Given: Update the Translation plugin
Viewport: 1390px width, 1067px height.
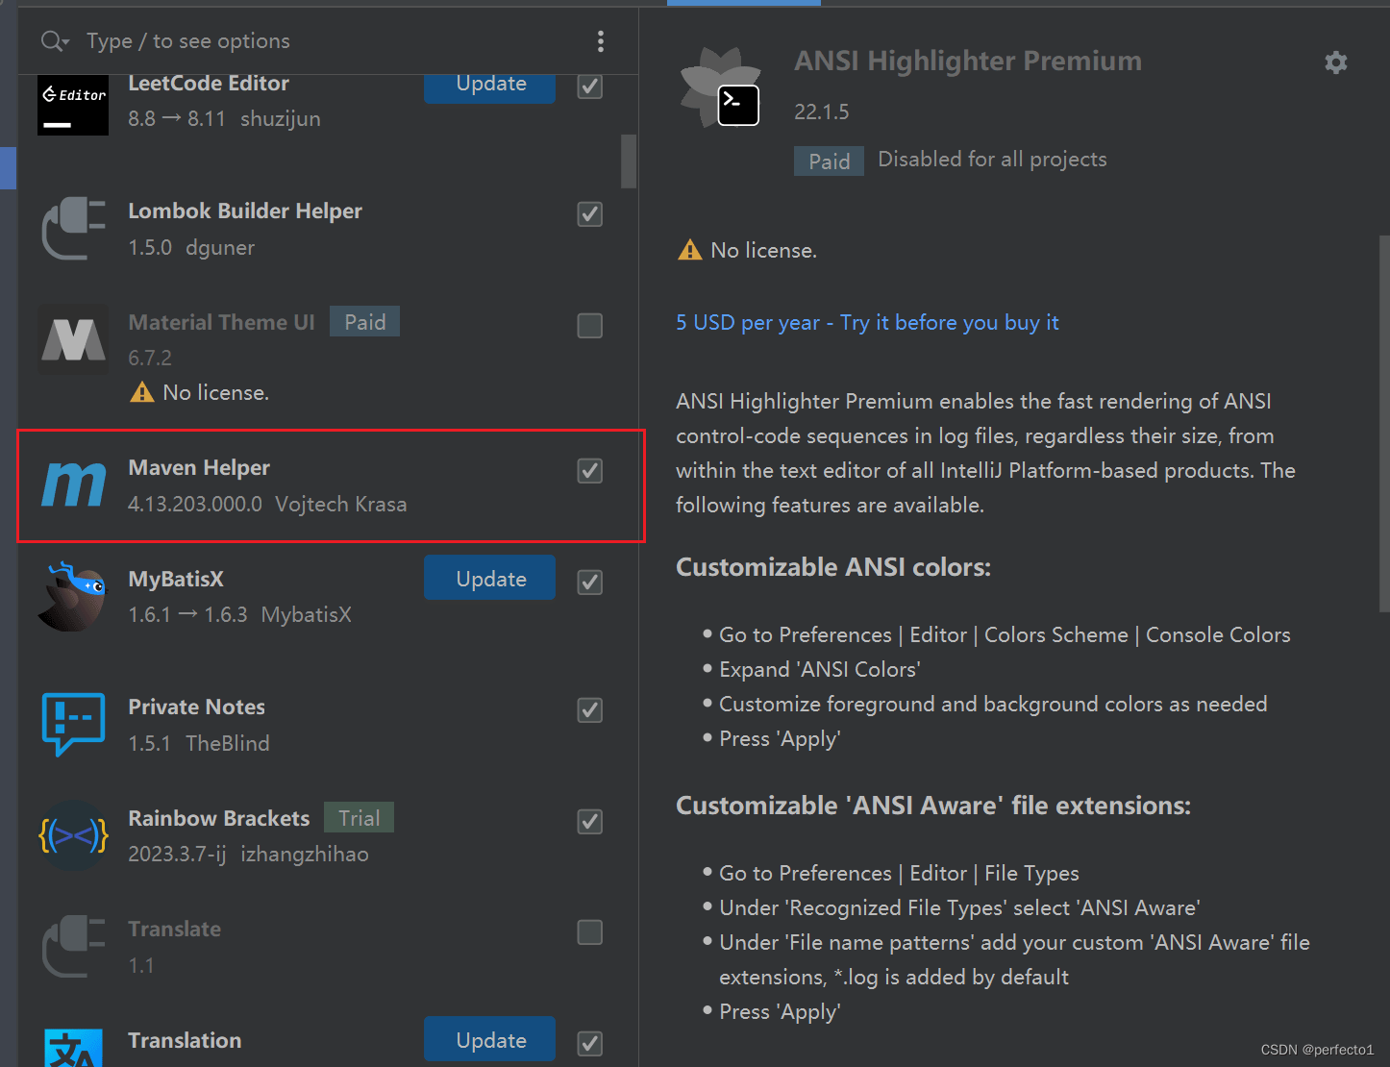Looking at the screenshot, I should click(x=489, y=1039).
